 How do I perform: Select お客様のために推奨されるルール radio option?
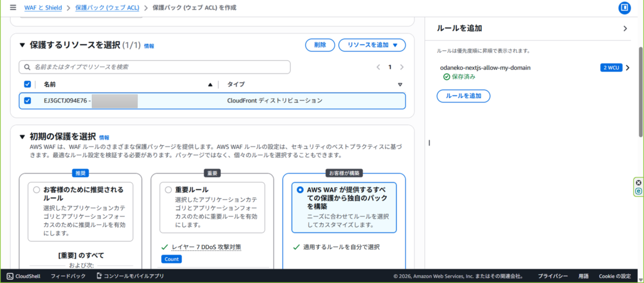[36, 189]
